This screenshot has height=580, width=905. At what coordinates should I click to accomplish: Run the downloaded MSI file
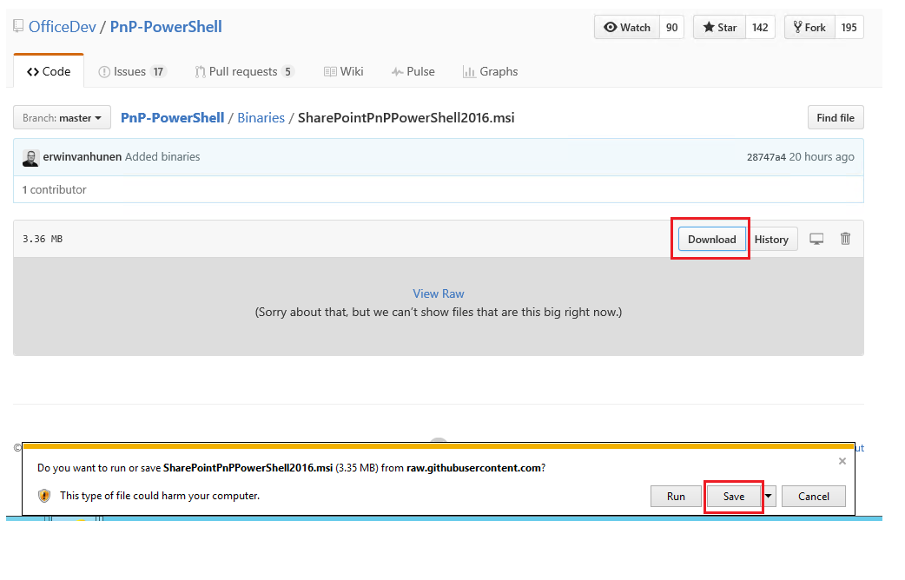[676, 497]
